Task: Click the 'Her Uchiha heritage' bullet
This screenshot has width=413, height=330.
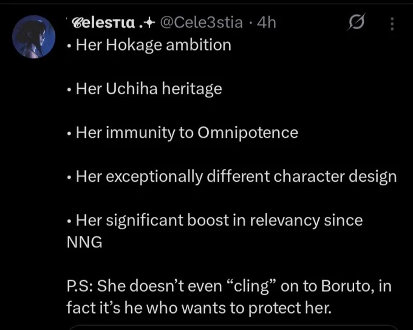Action: [145, 89]
